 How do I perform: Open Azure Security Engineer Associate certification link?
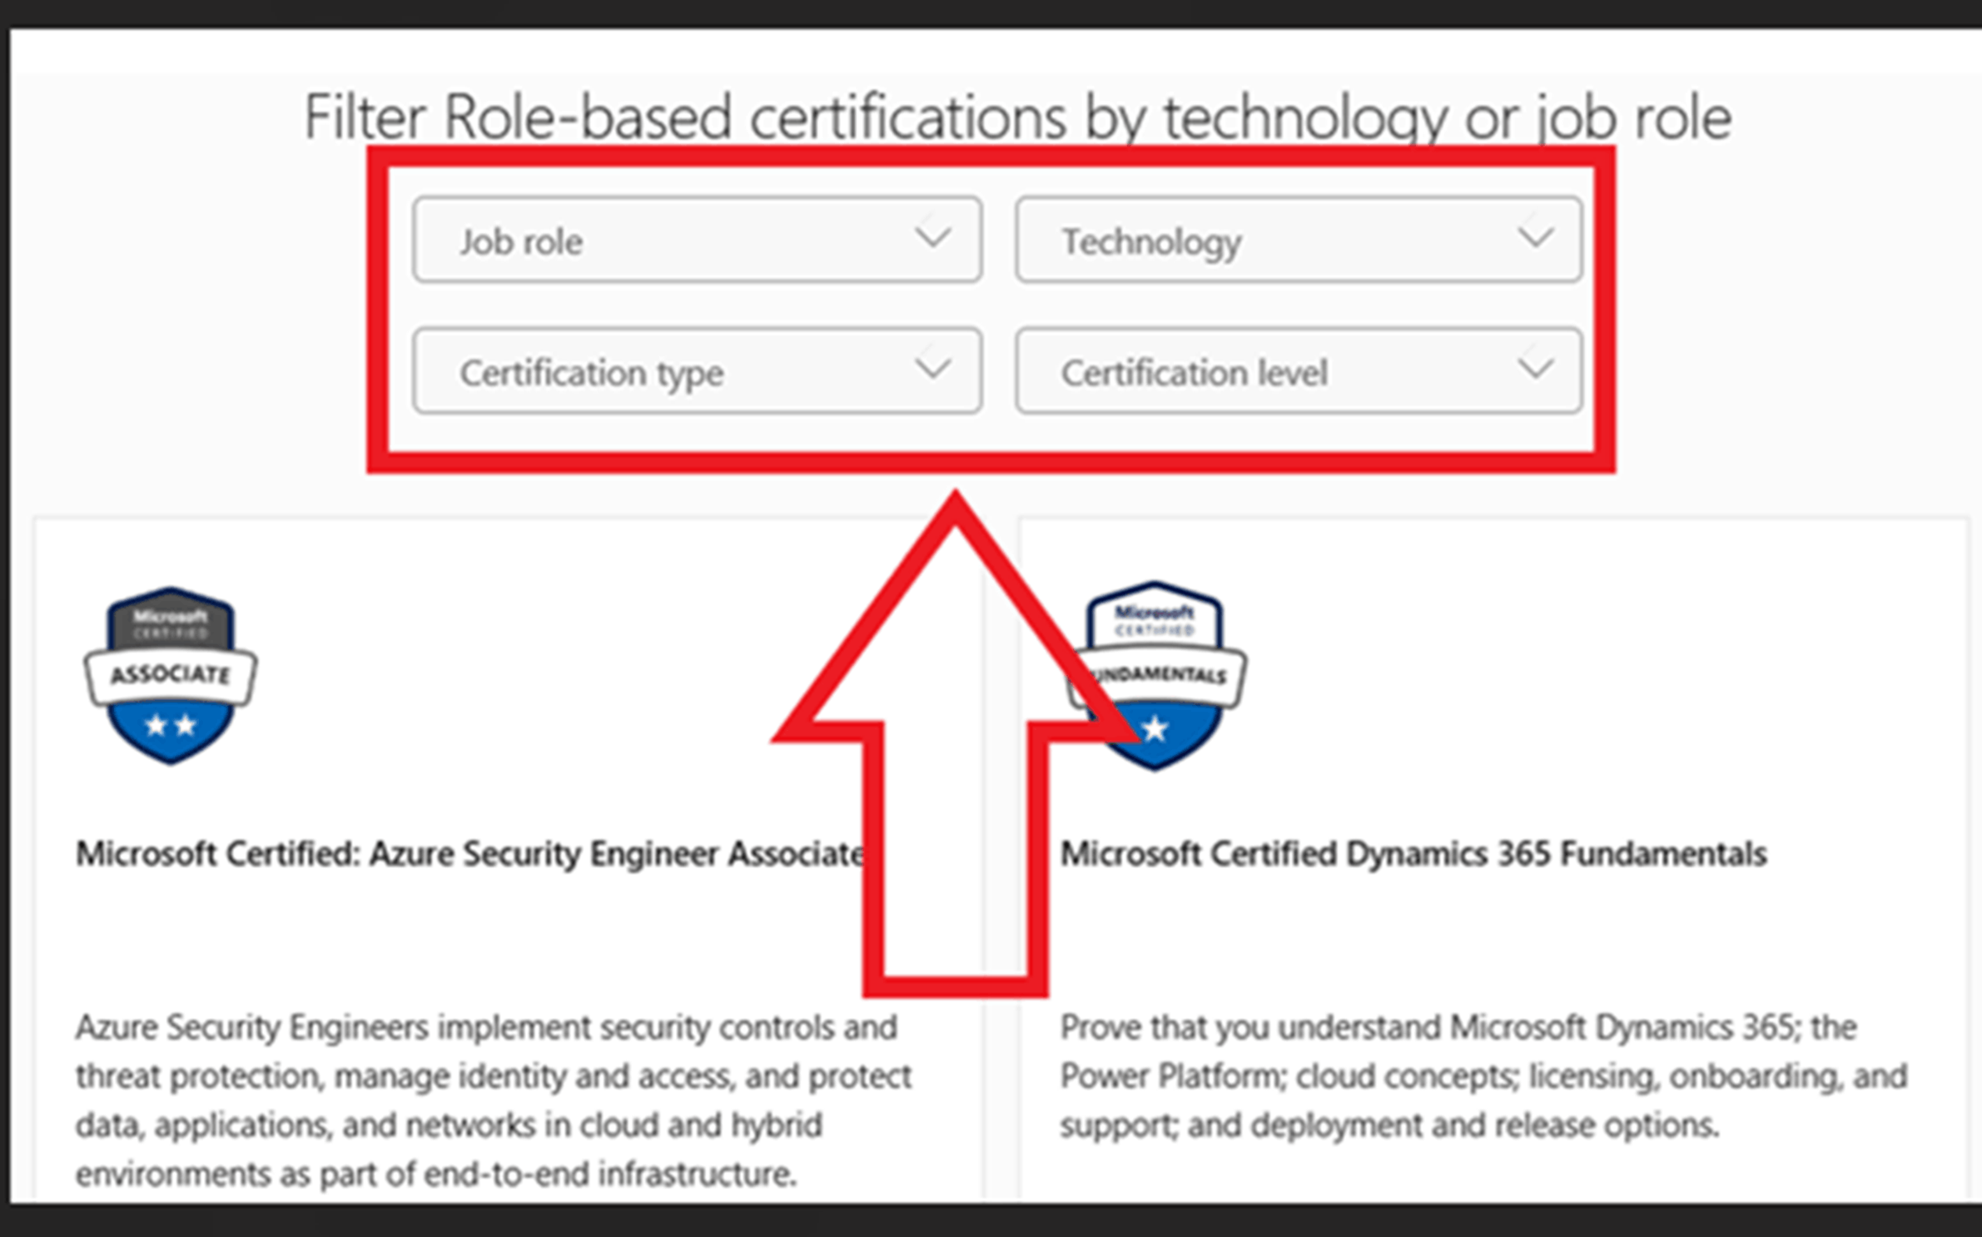point(470,854)
